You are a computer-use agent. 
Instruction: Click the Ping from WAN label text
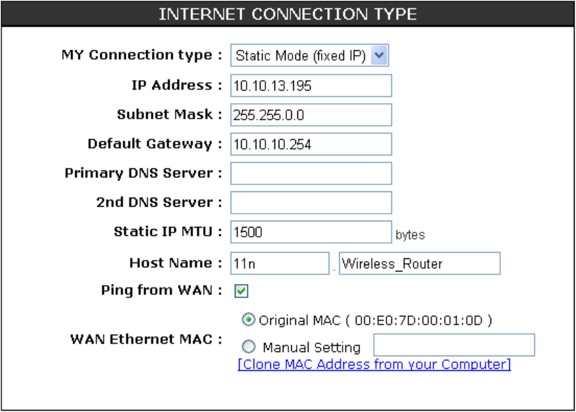point(156,290)
